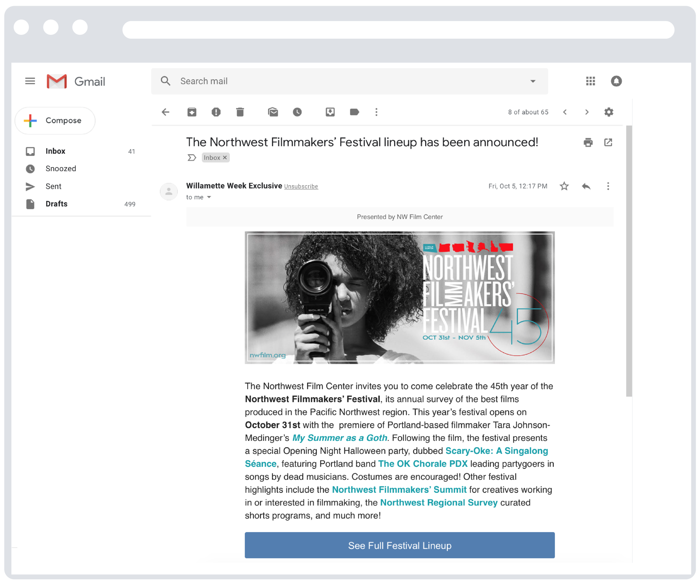This screenshot has width=700, height=583.
Task: Click the importance marker by Inbox label
Action: (x=192, y=157)
